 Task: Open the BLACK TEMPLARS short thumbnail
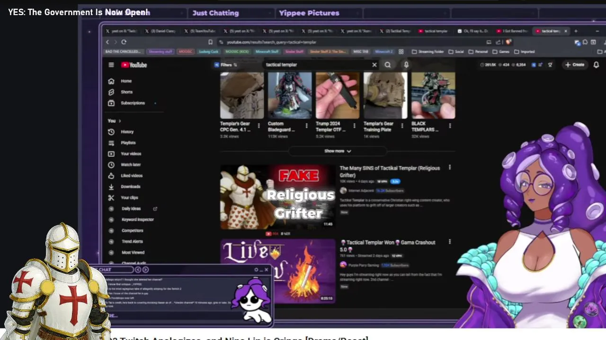click(433, 95)
